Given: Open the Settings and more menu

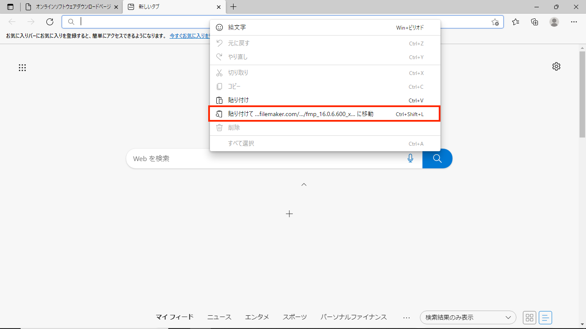Looking at the screenshot, I should pos(574,22).
